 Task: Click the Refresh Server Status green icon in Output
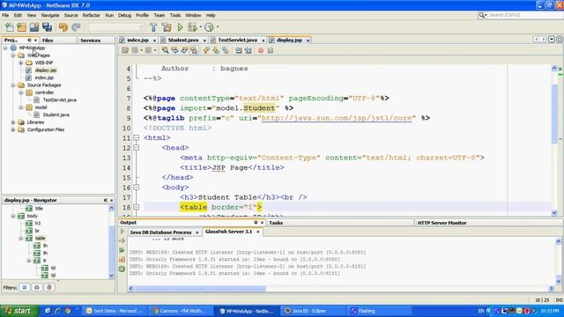tap(122, 269)
